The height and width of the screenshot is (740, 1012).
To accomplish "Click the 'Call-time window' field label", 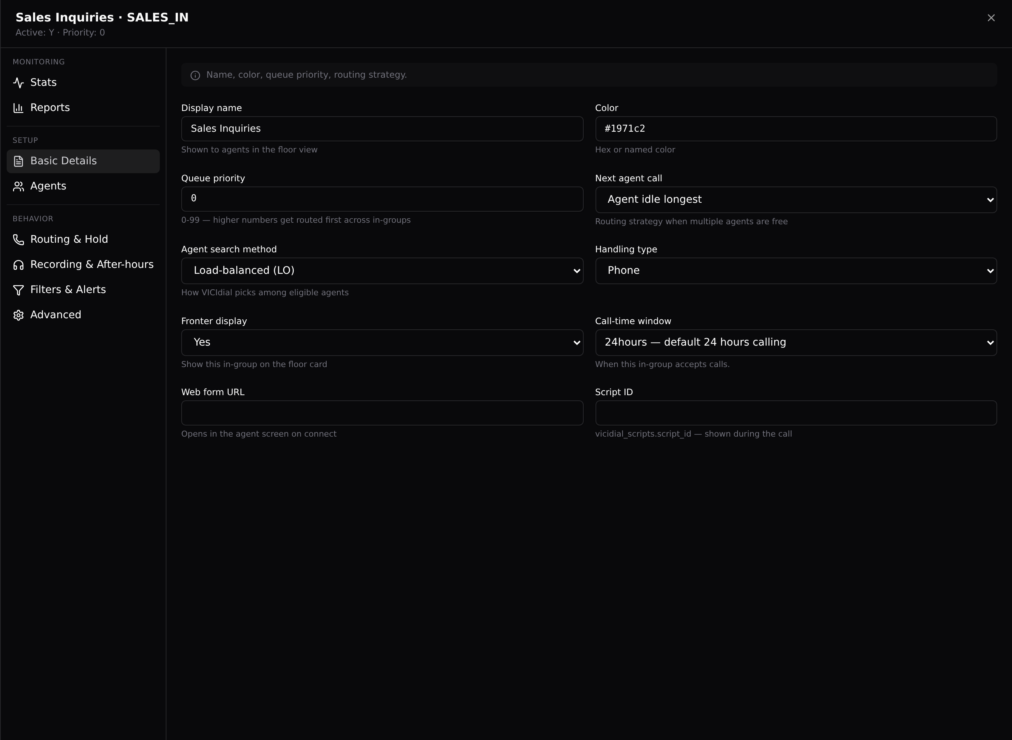I will point(633,321).
